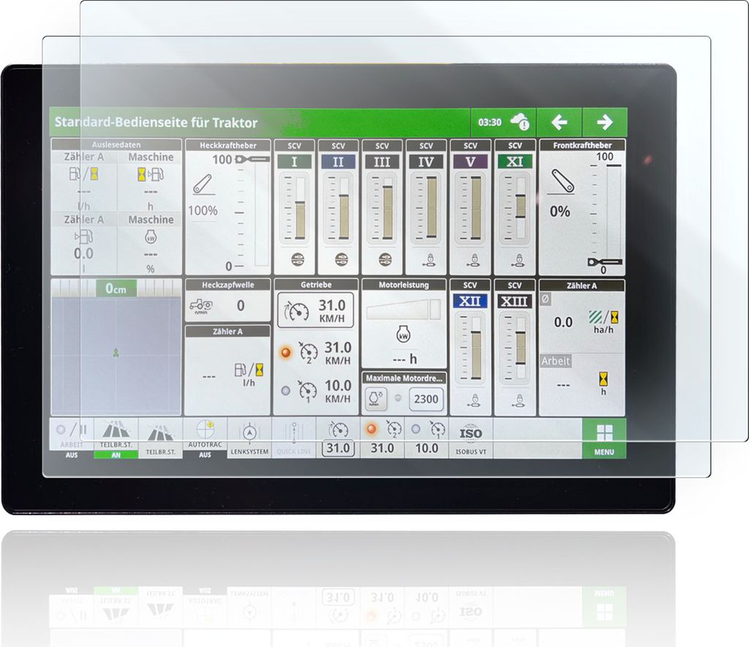Open SCV II valve tile
Image resolution: width=749 pixels, height=647 pixels.
tap(338, 207)
